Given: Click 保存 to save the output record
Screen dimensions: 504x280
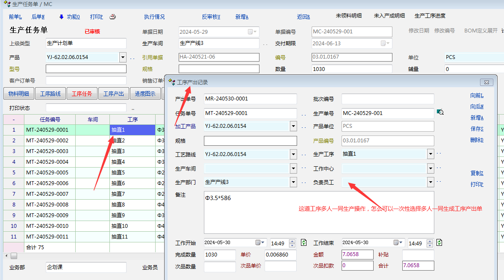Looking at the screenshot, I should tap(477, 129).
